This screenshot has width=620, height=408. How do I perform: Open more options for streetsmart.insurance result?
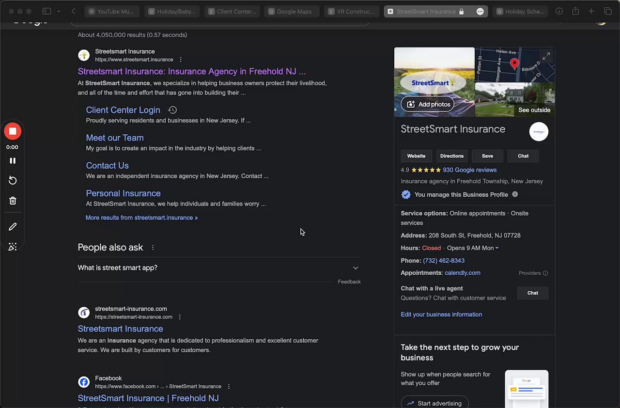tap(181, 60)
